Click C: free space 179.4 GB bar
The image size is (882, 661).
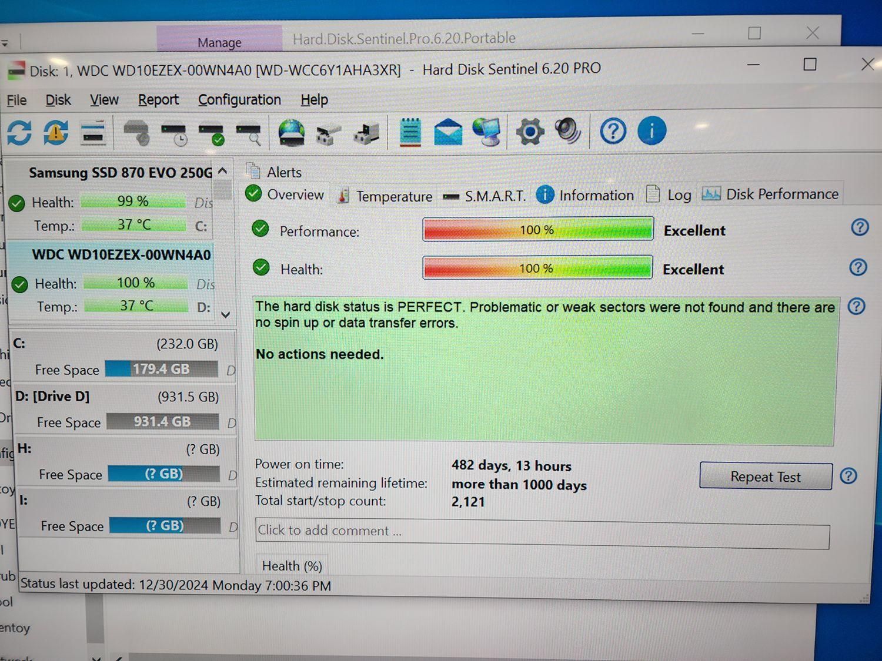coord(161,369)
